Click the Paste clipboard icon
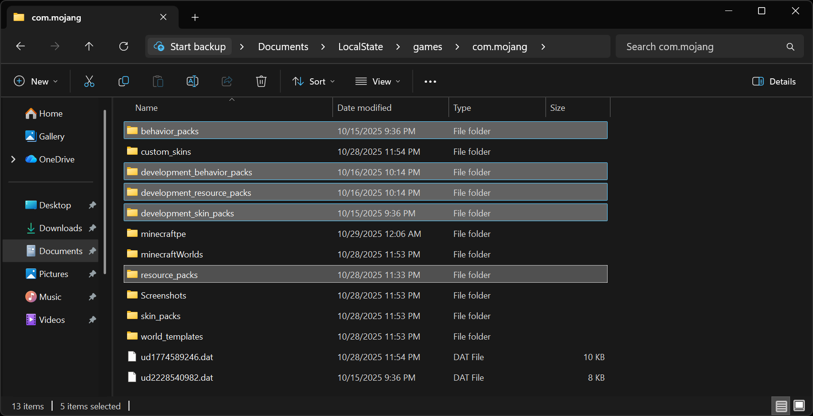813x416 pixels. tap(158, 81)
